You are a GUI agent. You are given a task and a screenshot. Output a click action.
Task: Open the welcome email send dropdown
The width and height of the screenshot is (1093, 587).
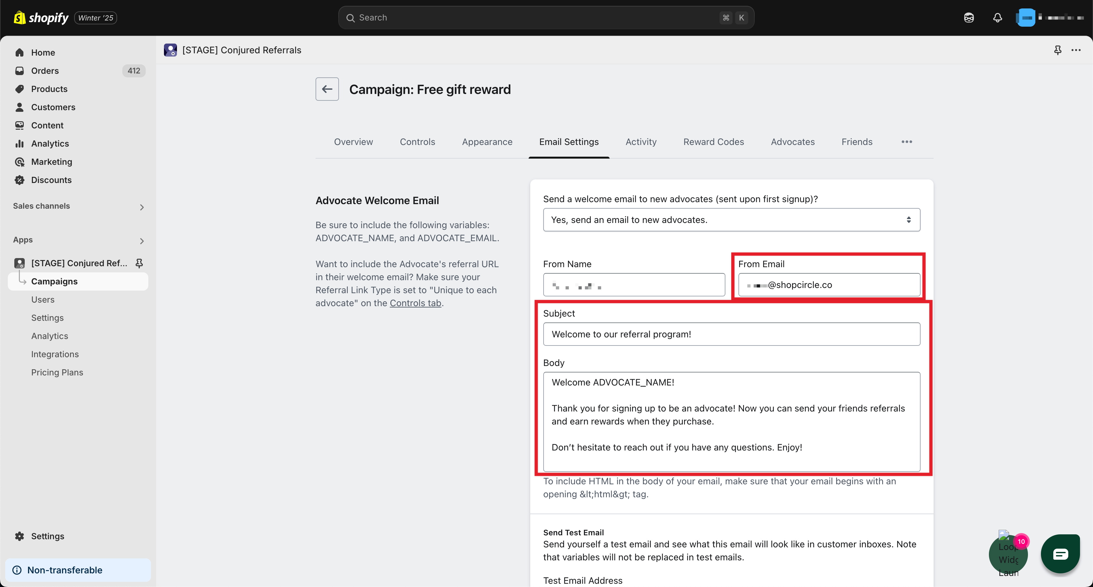click(731, 219)
